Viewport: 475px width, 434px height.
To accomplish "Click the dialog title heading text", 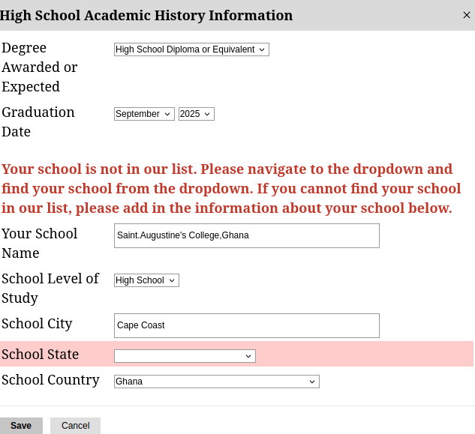I will [146, 15].
